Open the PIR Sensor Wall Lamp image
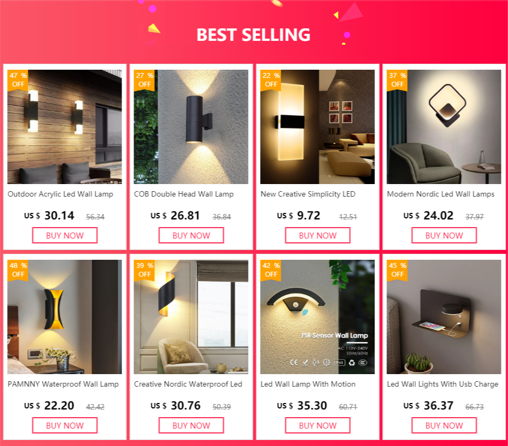The height and width of the screenshot is (446, 508). [x=317, y=317]
